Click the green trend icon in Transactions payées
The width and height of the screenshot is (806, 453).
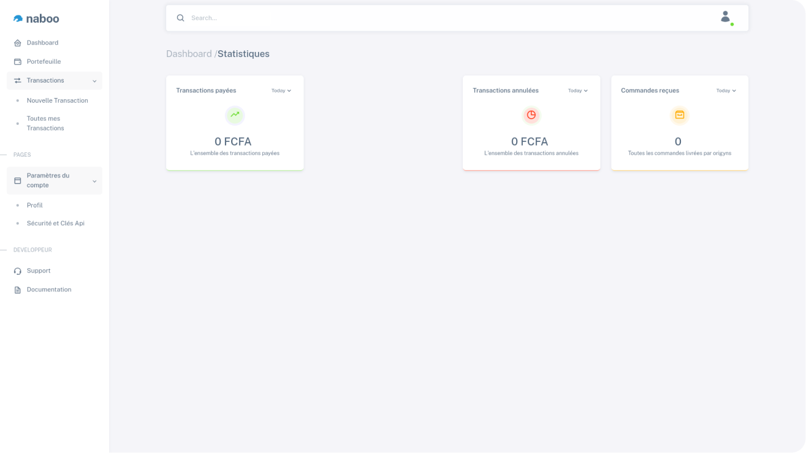235,115
